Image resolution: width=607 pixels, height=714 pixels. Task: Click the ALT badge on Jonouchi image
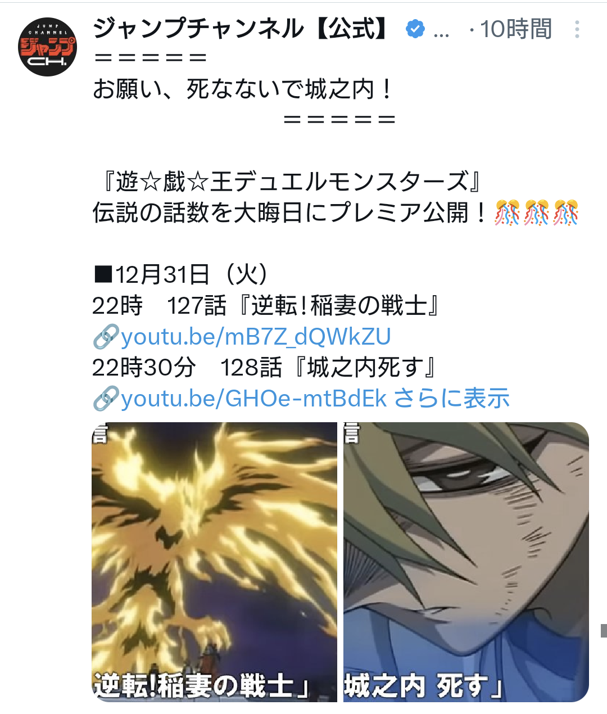(352, 433)
